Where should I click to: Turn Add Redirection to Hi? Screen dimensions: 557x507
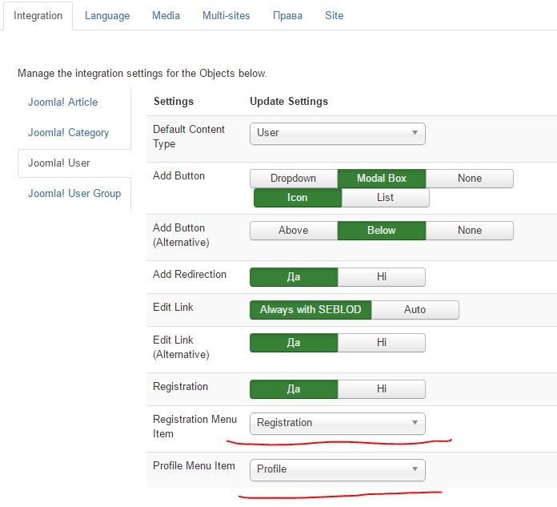coord(382,276)
